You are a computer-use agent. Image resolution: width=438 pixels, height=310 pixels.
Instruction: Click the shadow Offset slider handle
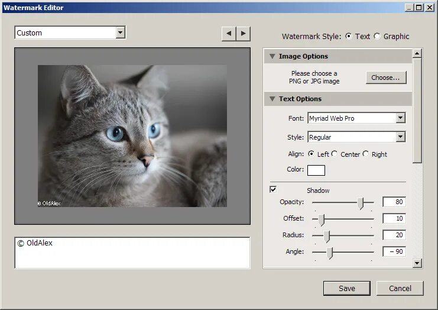click(321, 219)
